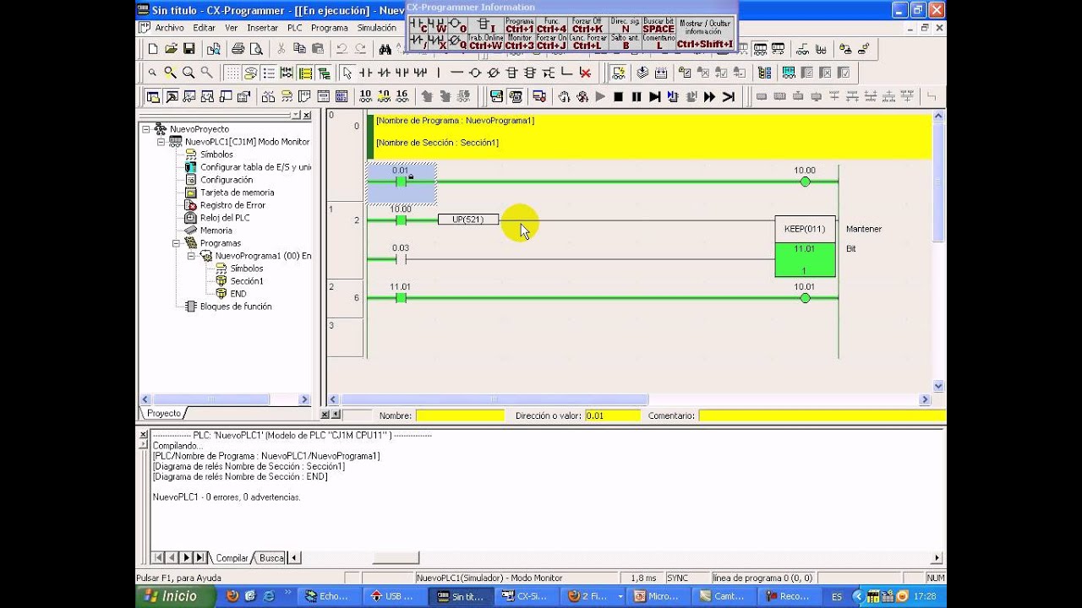Click the Dirección o valor field
1082x608 pixels.
tap(613, 415)
